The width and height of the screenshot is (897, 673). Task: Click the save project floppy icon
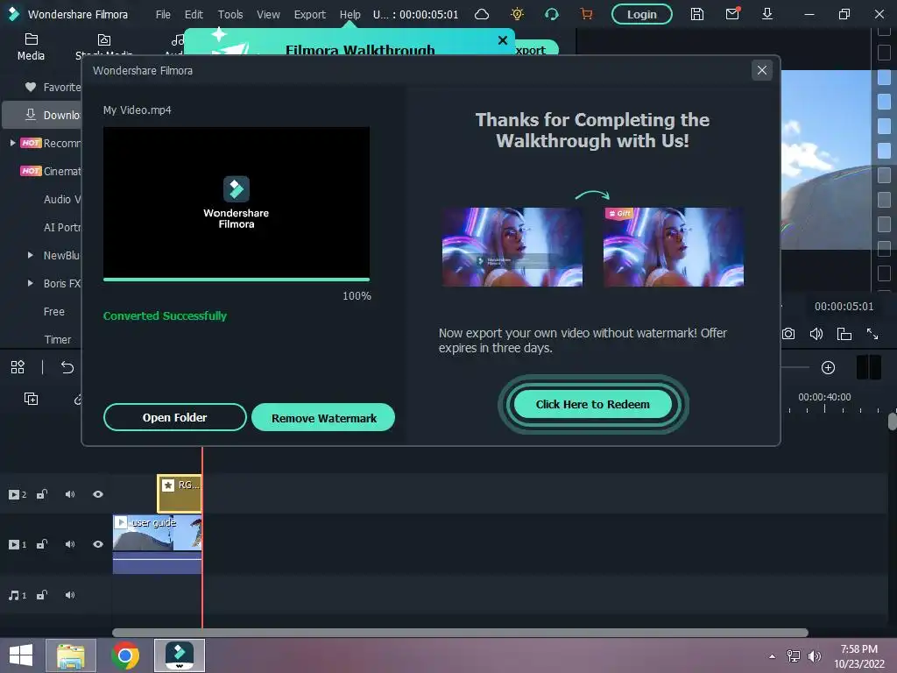696,14
